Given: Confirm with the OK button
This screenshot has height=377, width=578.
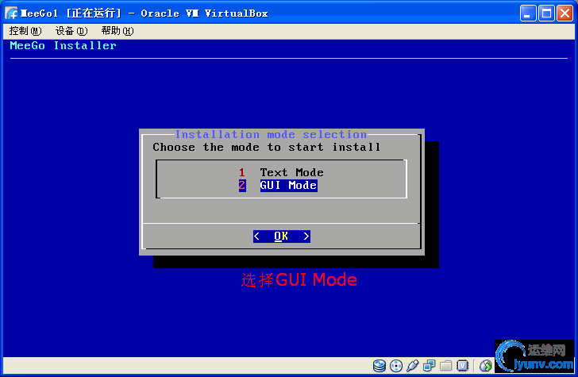Looking at the screenshot, I should pyautogui.click(x=282, y=237).
